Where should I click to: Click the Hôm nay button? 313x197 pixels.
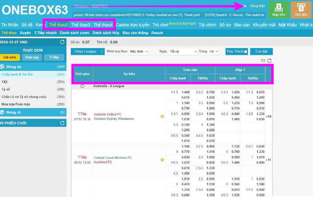pos(32,57)
